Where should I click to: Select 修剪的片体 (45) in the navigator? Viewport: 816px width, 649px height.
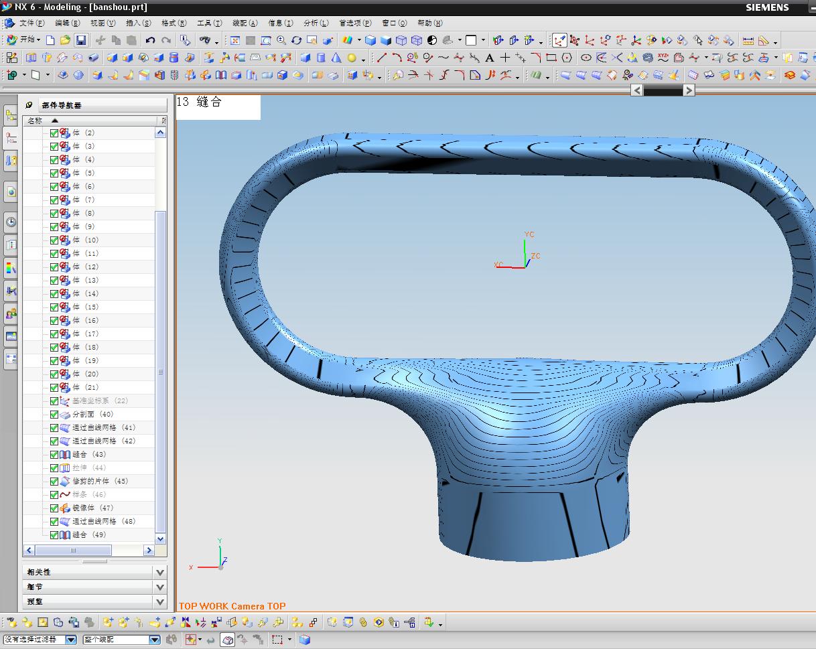coord(100,481)
